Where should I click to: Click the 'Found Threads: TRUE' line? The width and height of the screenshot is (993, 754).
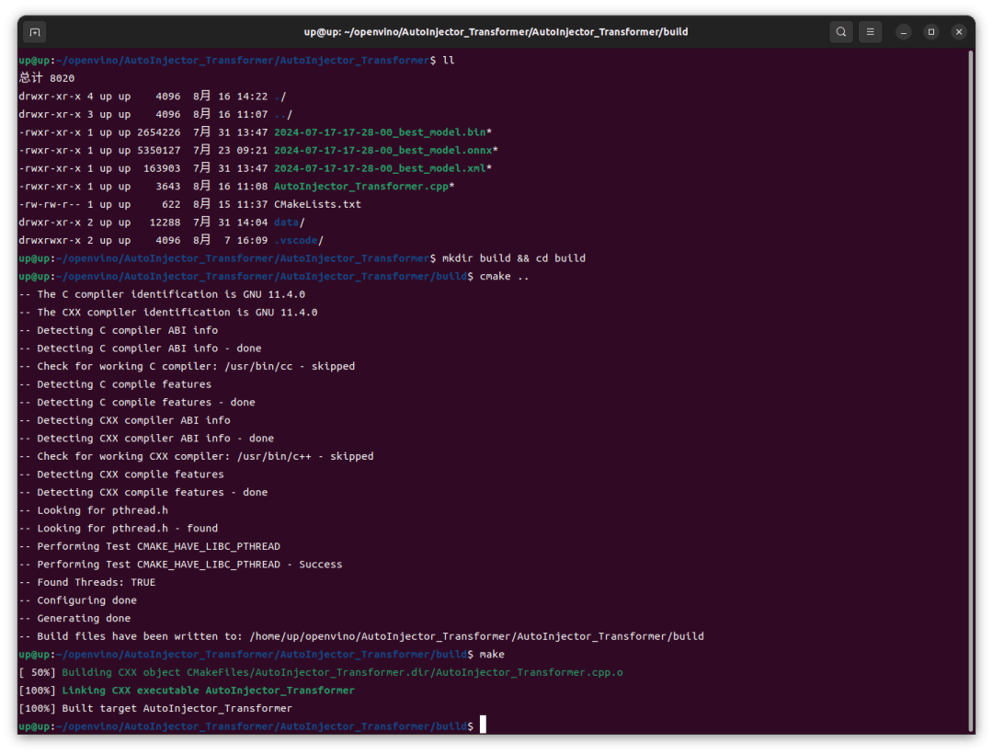86,582
